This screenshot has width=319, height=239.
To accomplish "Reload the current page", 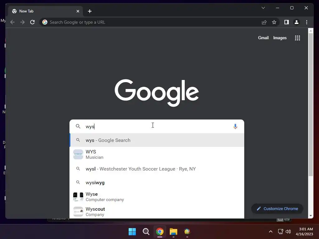I will click(32, 22).
